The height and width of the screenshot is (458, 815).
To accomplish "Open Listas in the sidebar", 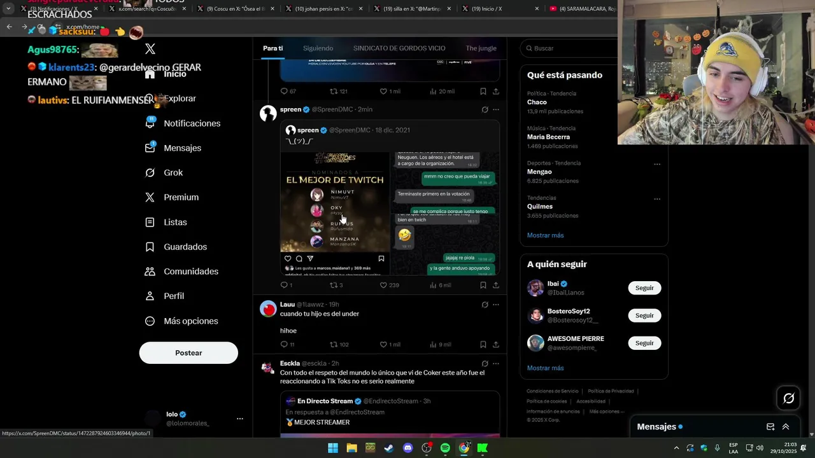I will pyautogui.click(x=166, y=222).
